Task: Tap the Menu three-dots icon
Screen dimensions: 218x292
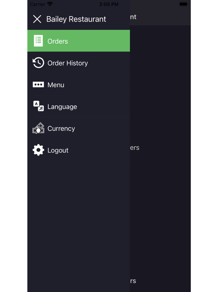Action: [38, 84]
